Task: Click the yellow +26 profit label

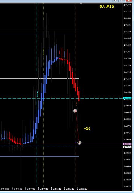Action: click(x=87, y=128)
